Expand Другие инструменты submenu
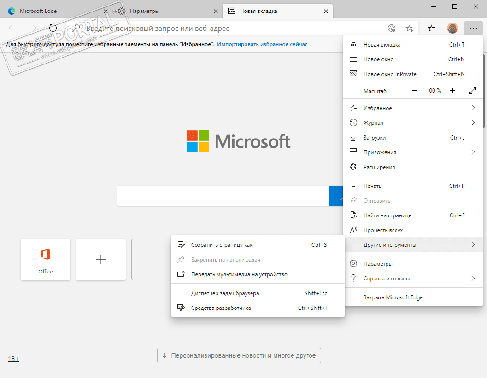Screen dimensions: 487x378 pyautogui.click(x=413, y=245)
